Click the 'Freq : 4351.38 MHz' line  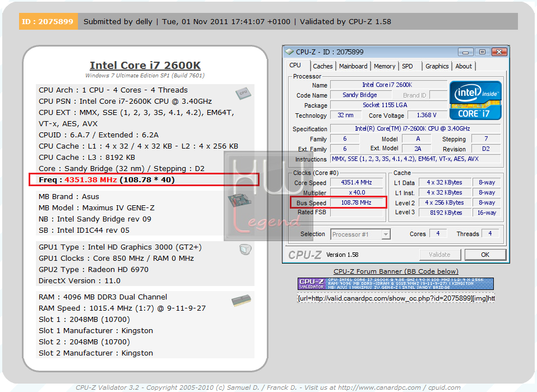coord(107,180)
